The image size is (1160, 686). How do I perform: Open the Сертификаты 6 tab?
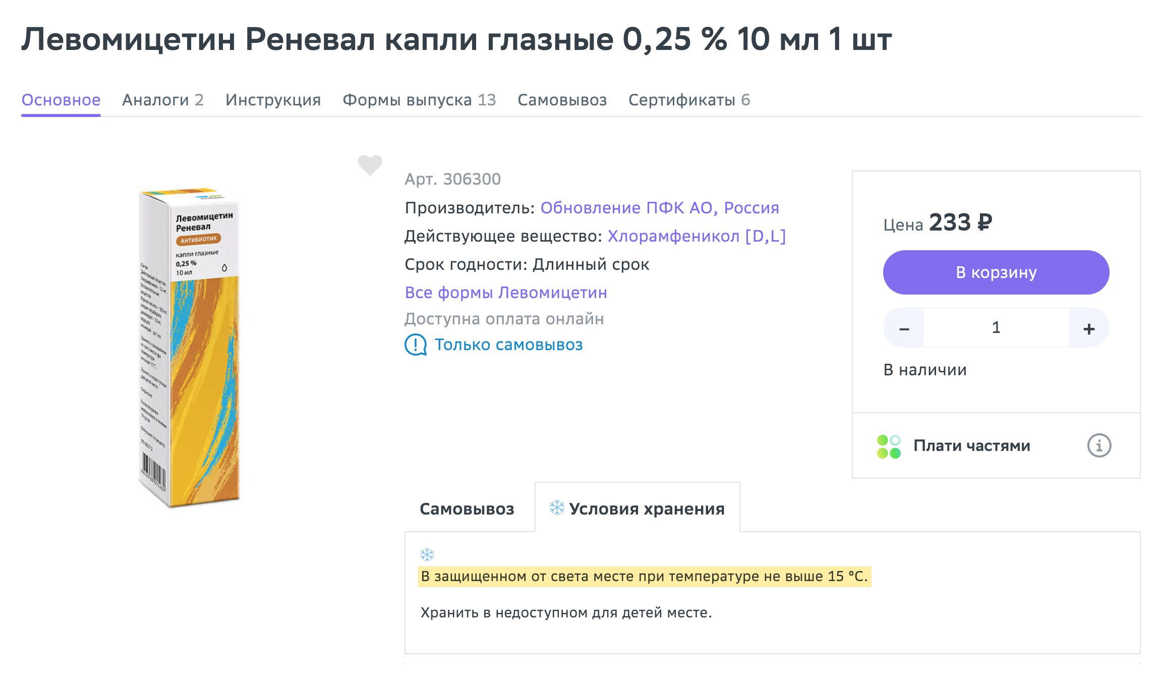pyautogui.click(x=689, y=100)
